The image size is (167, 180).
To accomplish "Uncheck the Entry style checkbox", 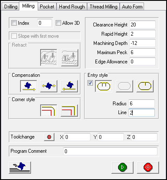I will tap(90, 83).
